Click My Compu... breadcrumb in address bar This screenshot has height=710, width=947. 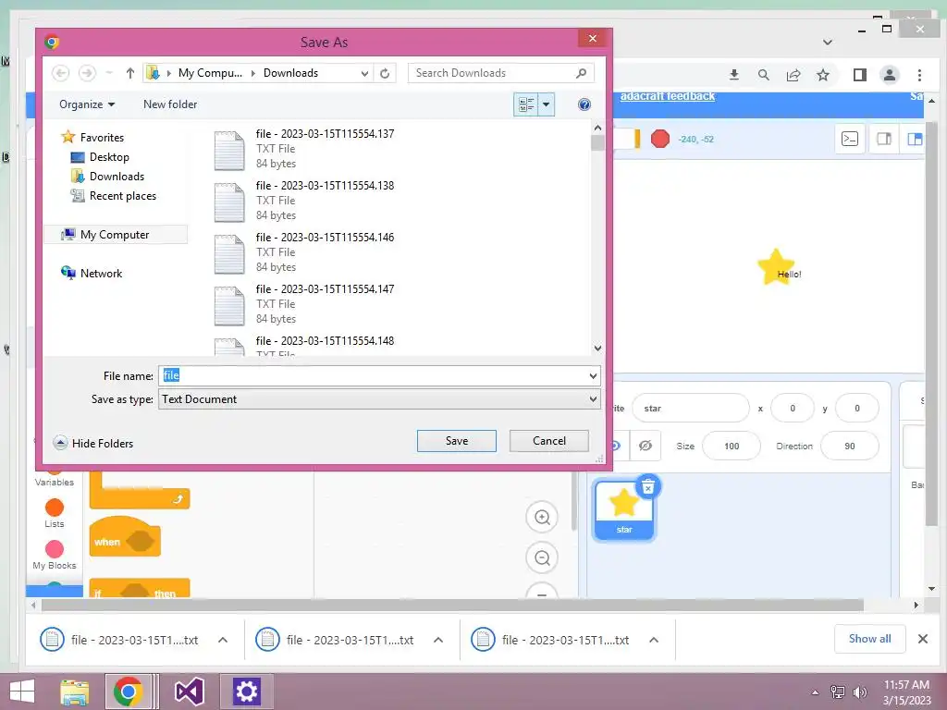[210, 73]
